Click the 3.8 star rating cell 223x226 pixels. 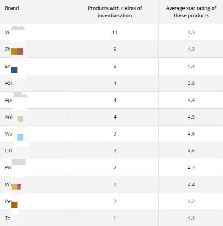tap(191, 83)
